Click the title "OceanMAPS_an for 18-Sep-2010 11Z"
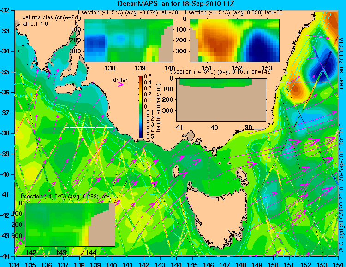The image size is (346, 267). click(x=175, y=4)
